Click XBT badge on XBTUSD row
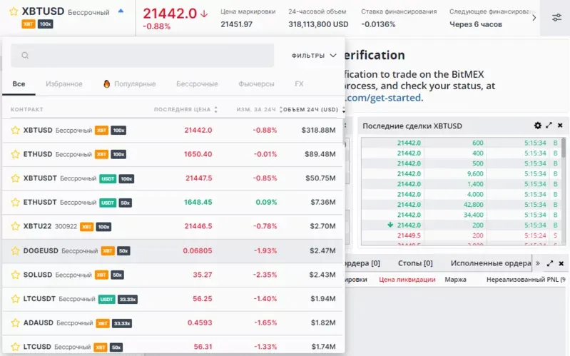570x356 pixels. [x=102, y=130]
